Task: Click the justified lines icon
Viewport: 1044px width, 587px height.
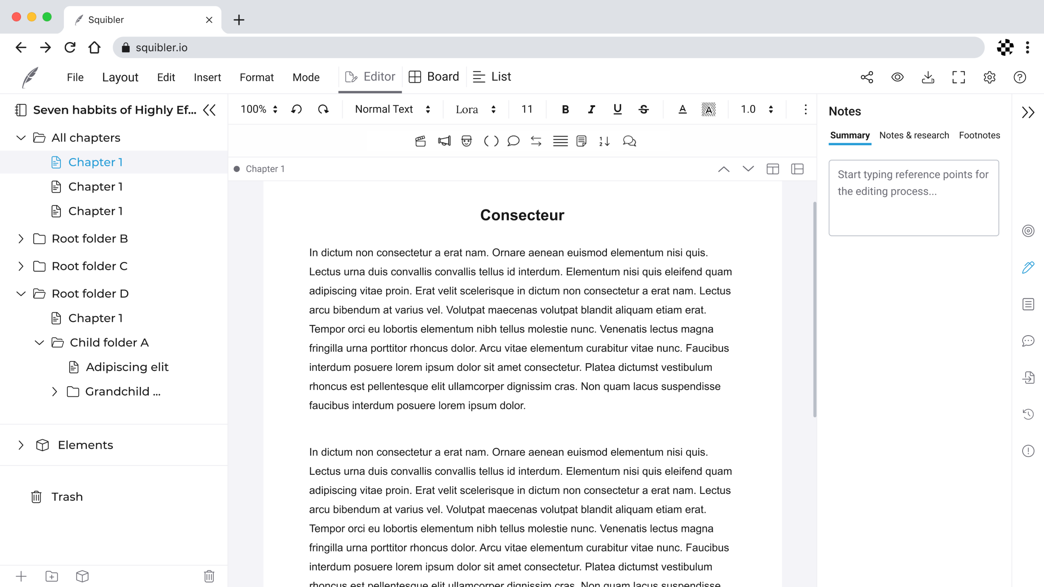Action: point(560,141)
